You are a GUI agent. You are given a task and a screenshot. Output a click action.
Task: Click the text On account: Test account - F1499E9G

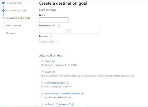[60, 65]
